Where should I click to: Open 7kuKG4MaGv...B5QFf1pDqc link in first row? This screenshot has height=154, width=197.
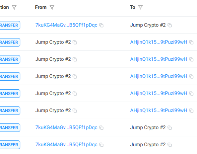[x=67, y=25]
